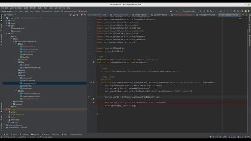Click the Run with Coverage icon

tap(207, 11)
